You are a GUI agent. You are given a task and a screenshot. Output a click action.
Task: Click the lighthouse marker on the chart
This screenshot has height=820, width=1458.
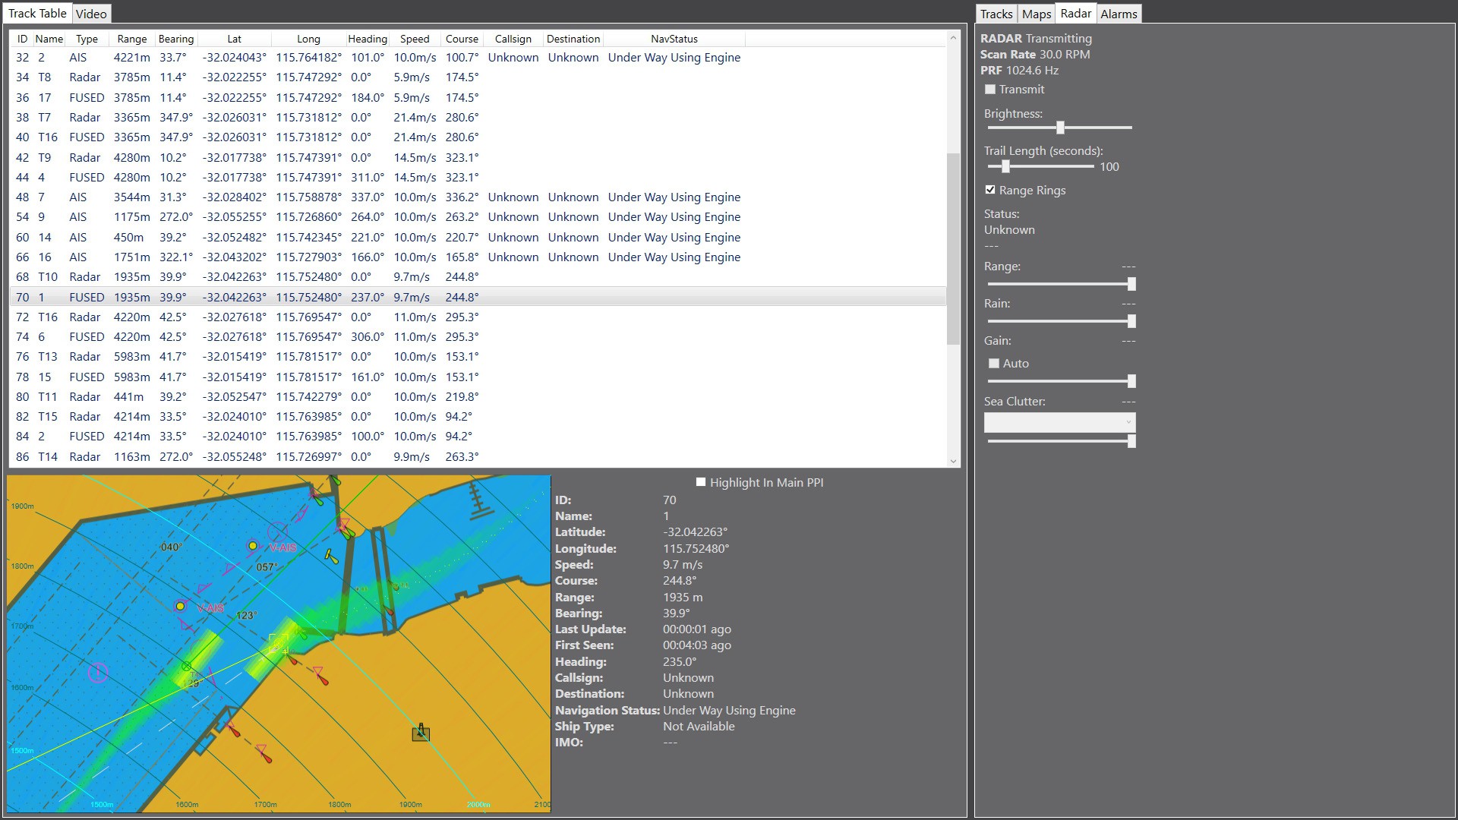tap(421, 733)
